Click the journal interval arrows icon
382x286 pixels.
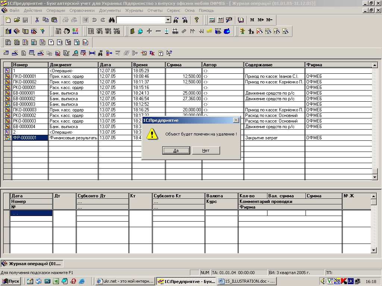pos(92,53)
